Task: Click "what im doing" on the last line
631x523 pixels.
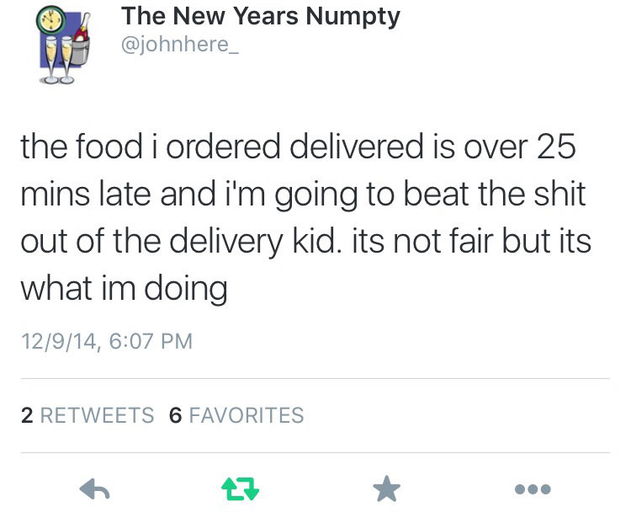Action: click(124, 289)
